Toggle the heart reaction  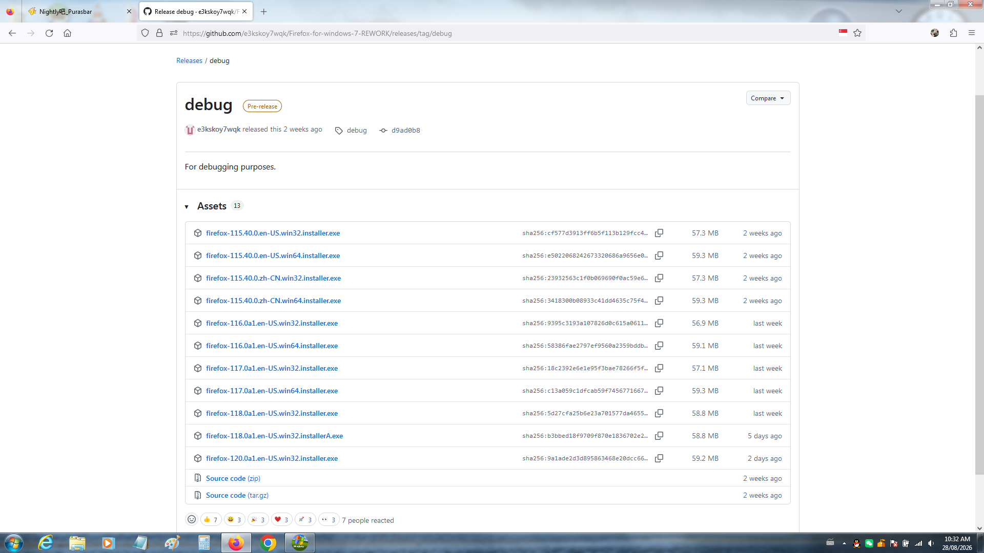pyautogui.click(x=281, y=520)
